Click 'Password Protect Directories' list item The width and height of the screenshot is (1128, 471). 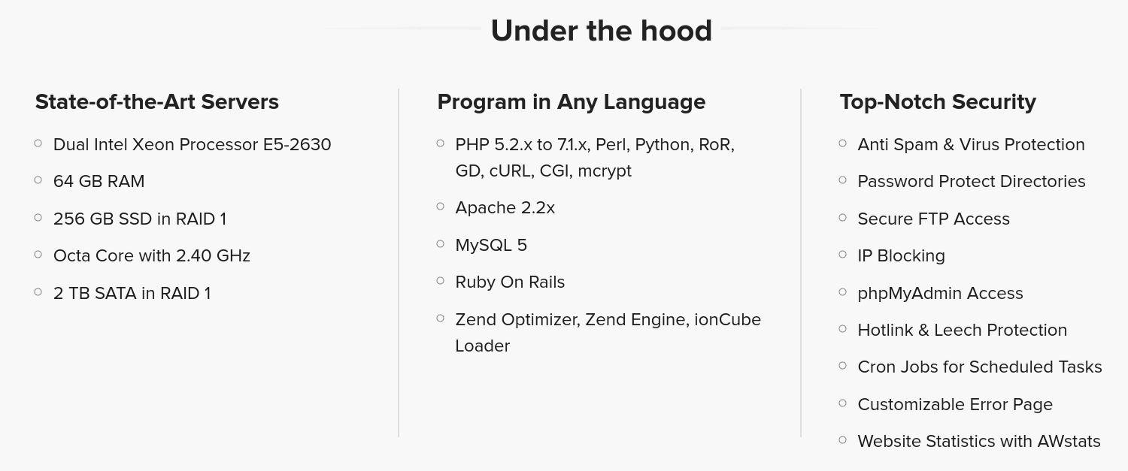[972, 181]
